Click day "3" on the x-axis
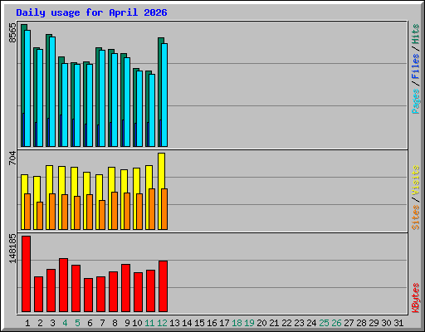425x332 pixels. [x=52, y=323]
